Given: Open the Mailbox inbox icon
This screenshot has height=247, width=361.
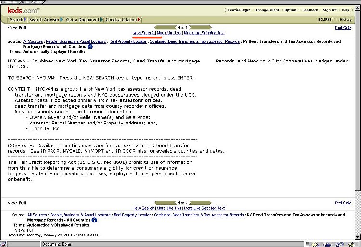Looking at the screenshot, I should pos(327,244).
